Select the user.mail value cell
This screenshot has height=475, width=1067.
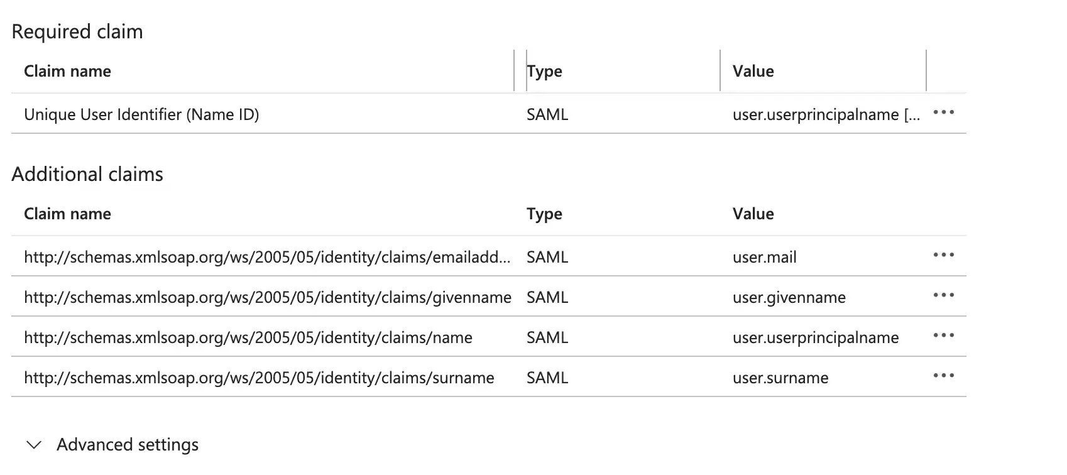coord(764,257)
